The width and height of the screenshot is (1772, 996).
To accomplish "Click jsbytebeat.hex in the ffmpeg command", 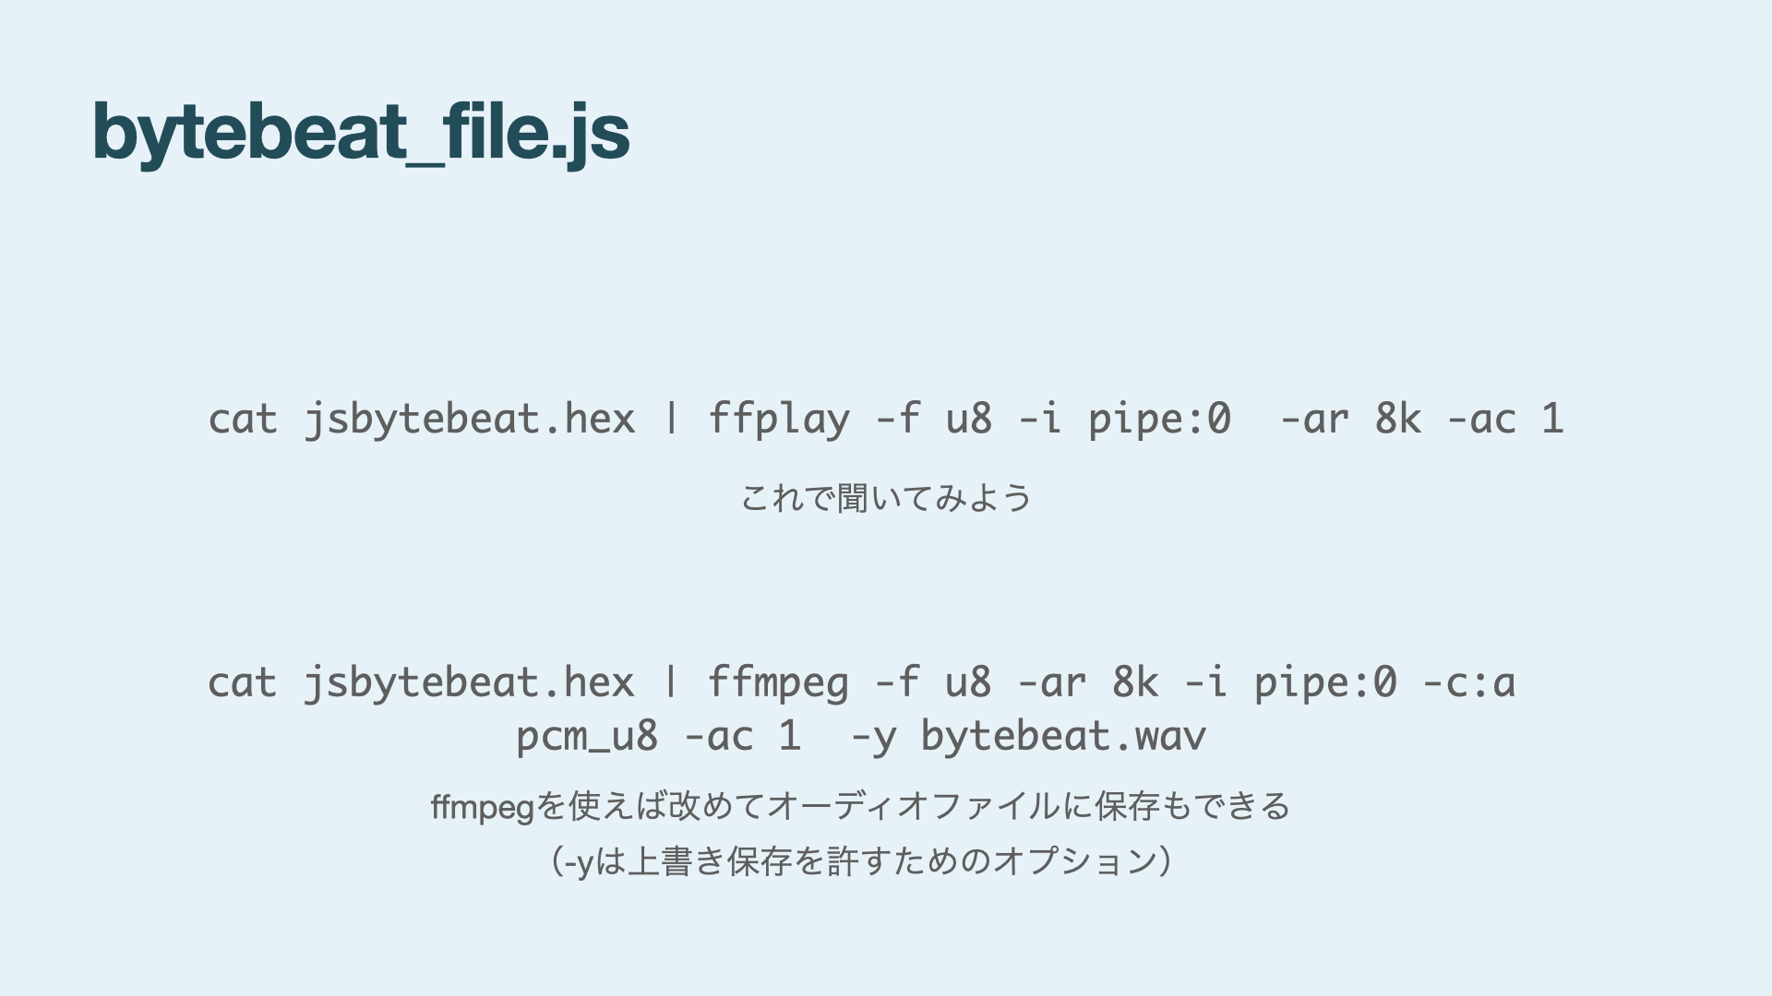I will (470, 683).
